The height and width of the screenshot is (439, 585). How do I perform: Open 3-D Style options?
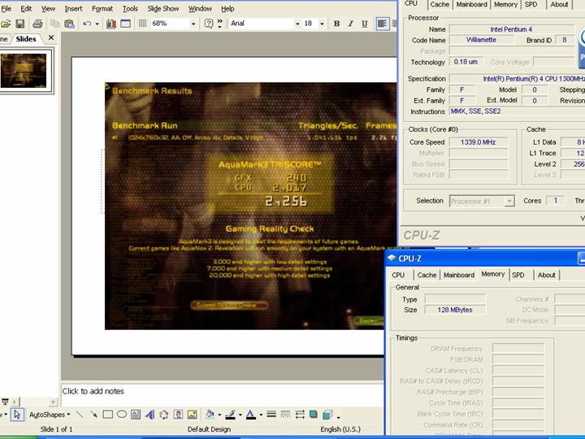pyautogui.click(x=327, y=415)
